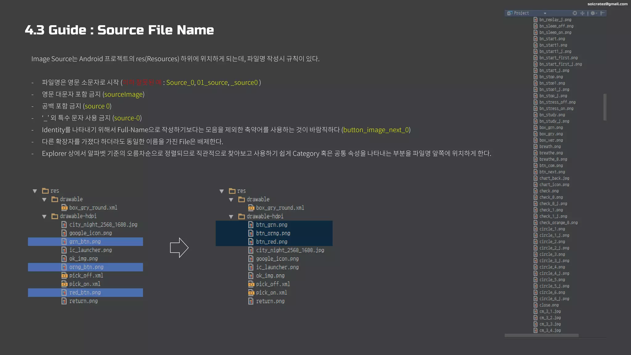Select circle_3.png in Project list
The image size is (631, 355).
[552, 255]
